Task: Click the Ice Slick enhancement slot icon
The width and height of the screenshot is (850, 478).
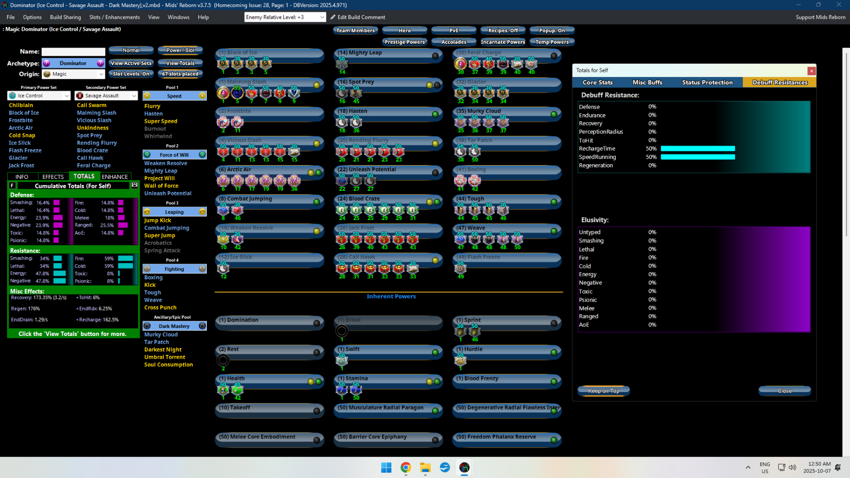Action: click(x=223, y=268)
